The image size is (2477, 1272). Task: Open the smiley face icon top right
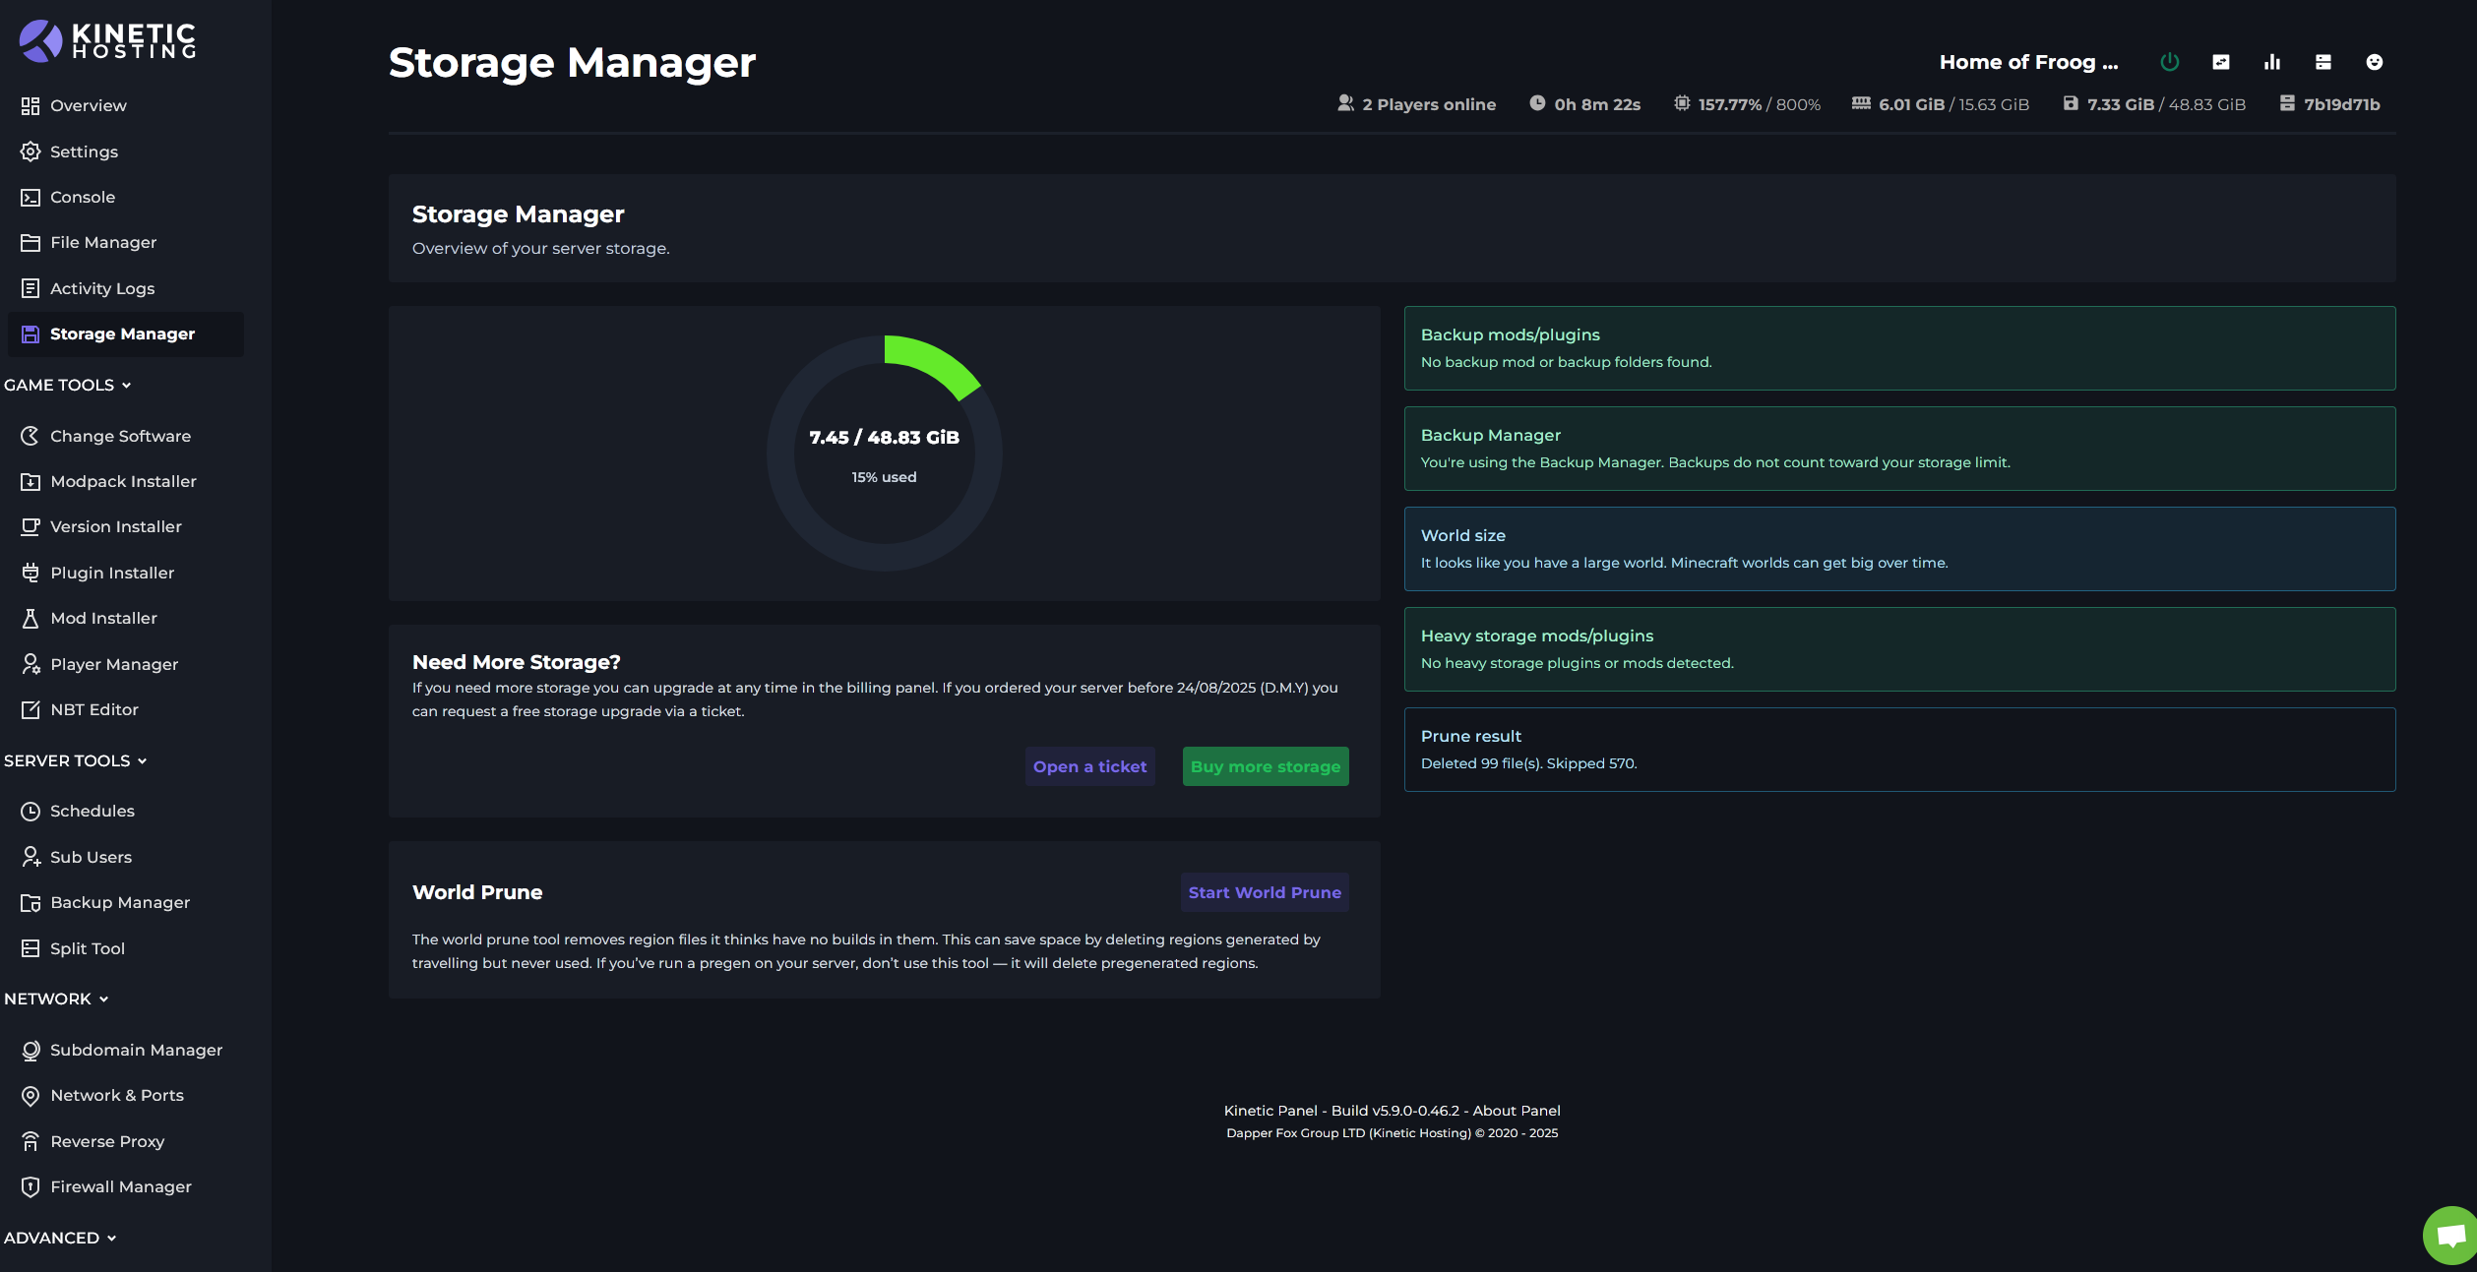pos(2375,61)
